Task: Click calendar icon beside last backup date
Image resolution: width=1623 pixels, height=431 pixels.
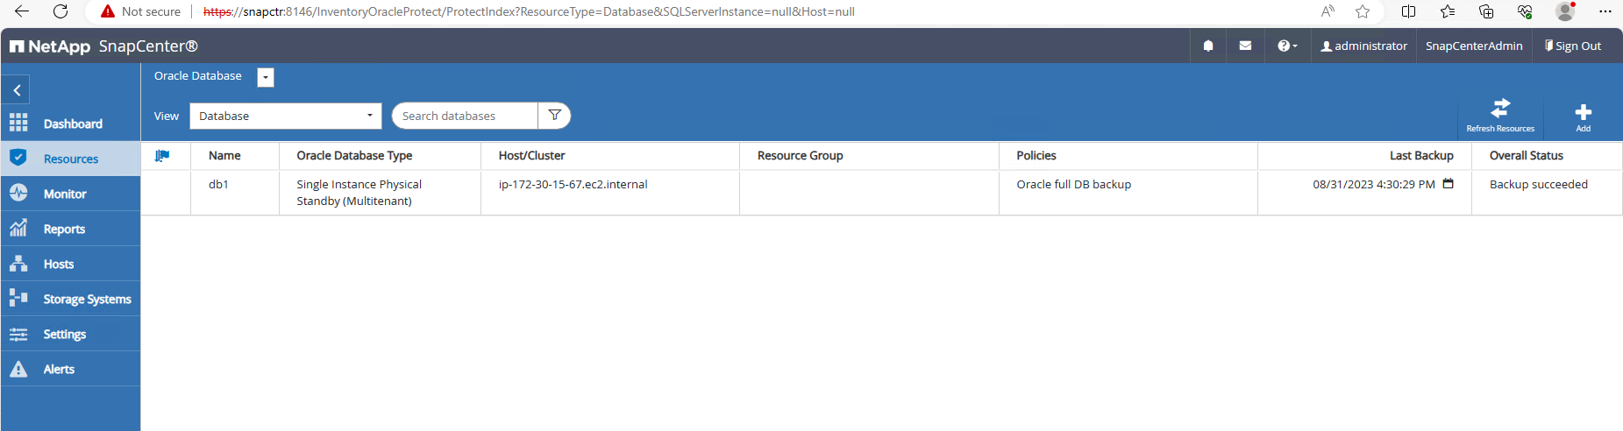Action: tap(1449, 184)
